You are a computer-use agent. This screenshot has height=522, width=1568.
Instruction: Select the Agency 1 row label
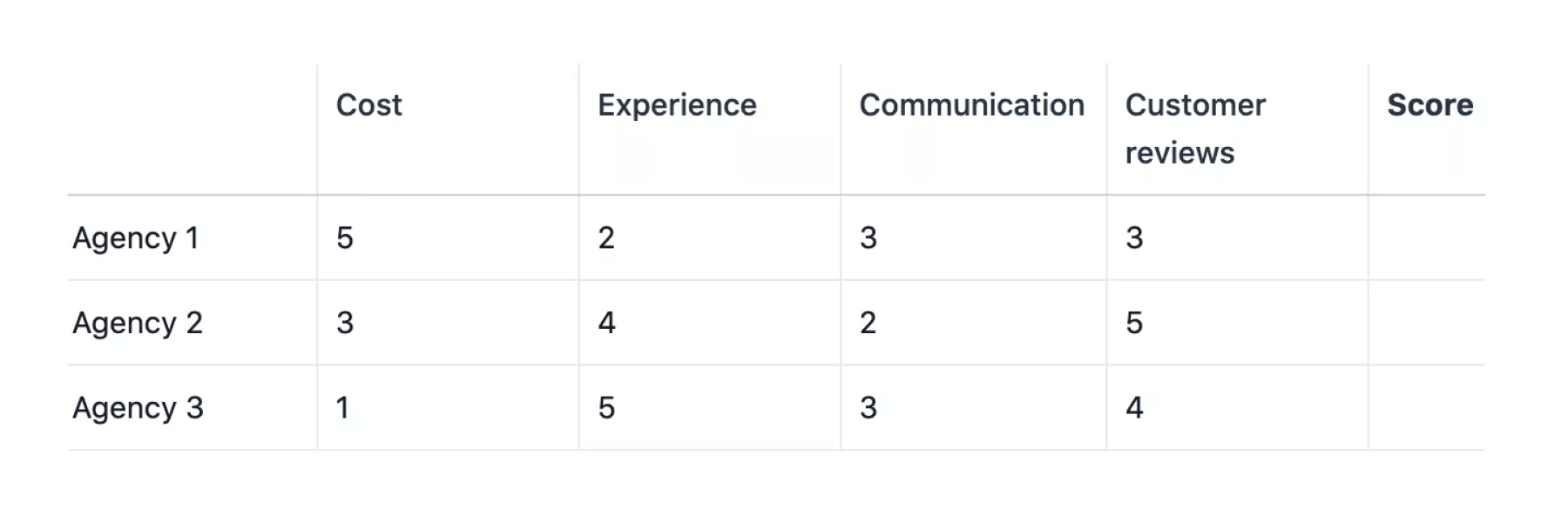pyautogui.click(x=136, y=238)
